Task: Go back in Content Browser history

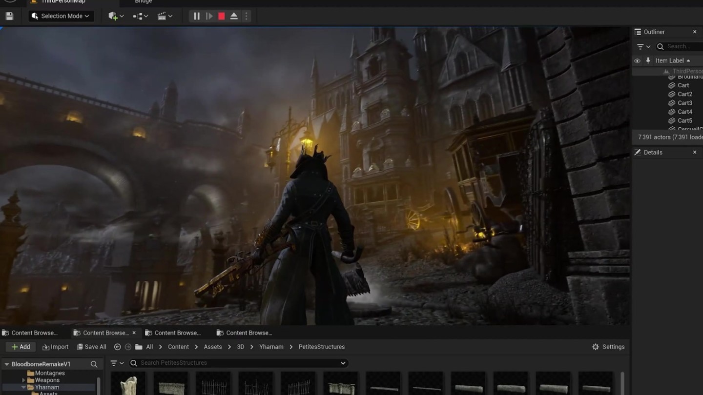Action: 117,347
